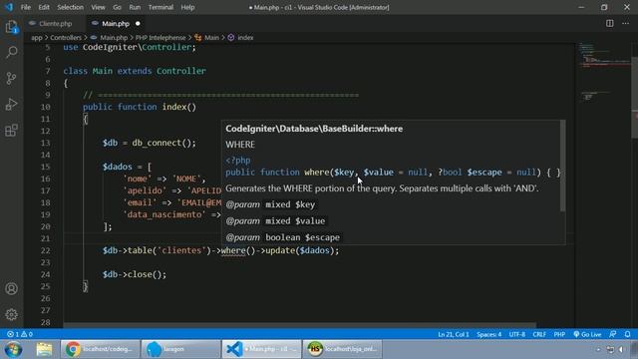Open the Run menu

click(135, 7)
